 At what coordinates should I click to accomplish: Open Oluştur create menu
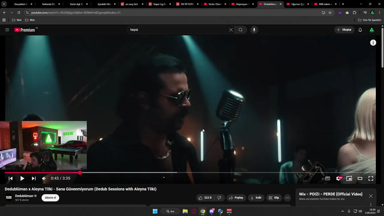(344, 30)
